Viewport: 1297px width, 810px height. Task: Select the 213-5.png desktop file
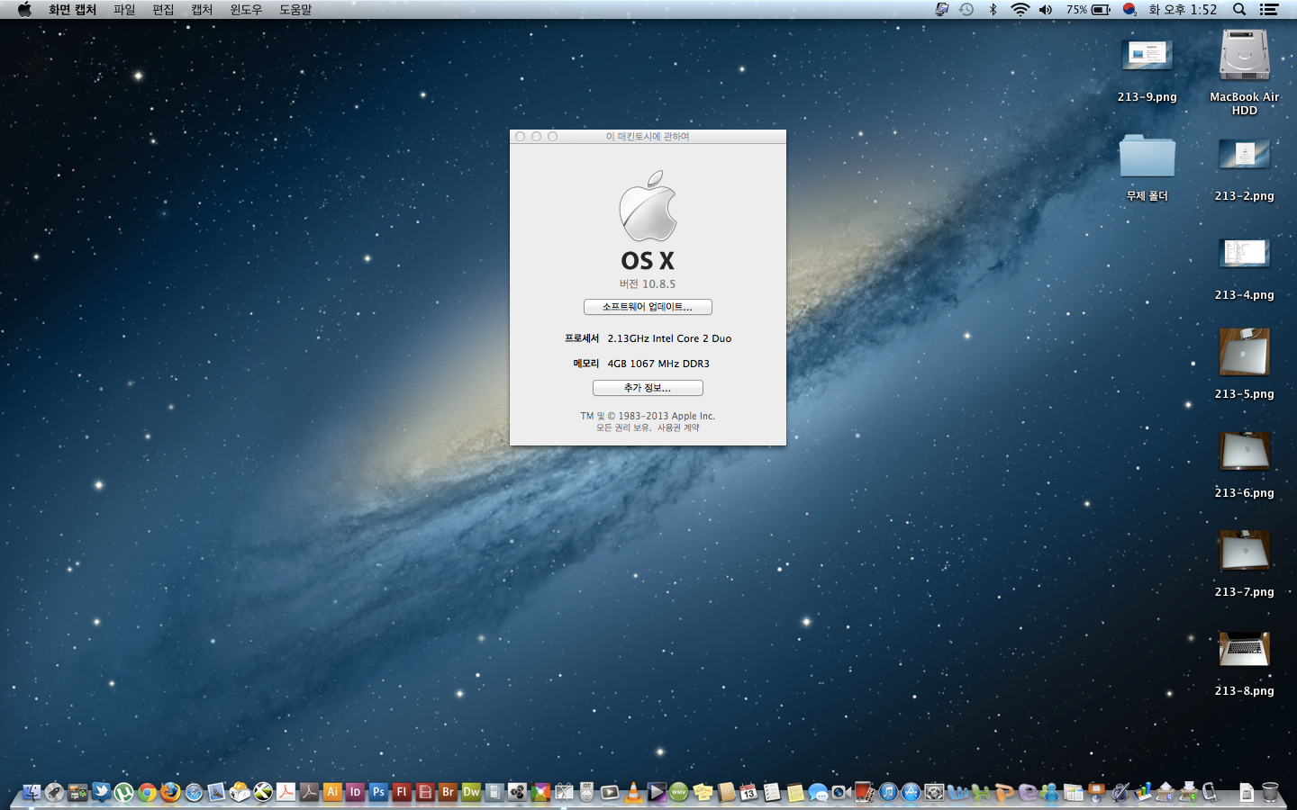[1244, 353]
